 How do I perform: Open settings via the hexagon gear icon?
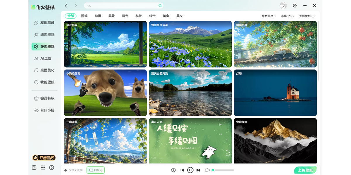click(x=295, y=6)
